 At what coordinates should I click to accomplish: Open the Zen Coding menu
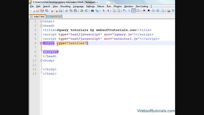[142, 6]
